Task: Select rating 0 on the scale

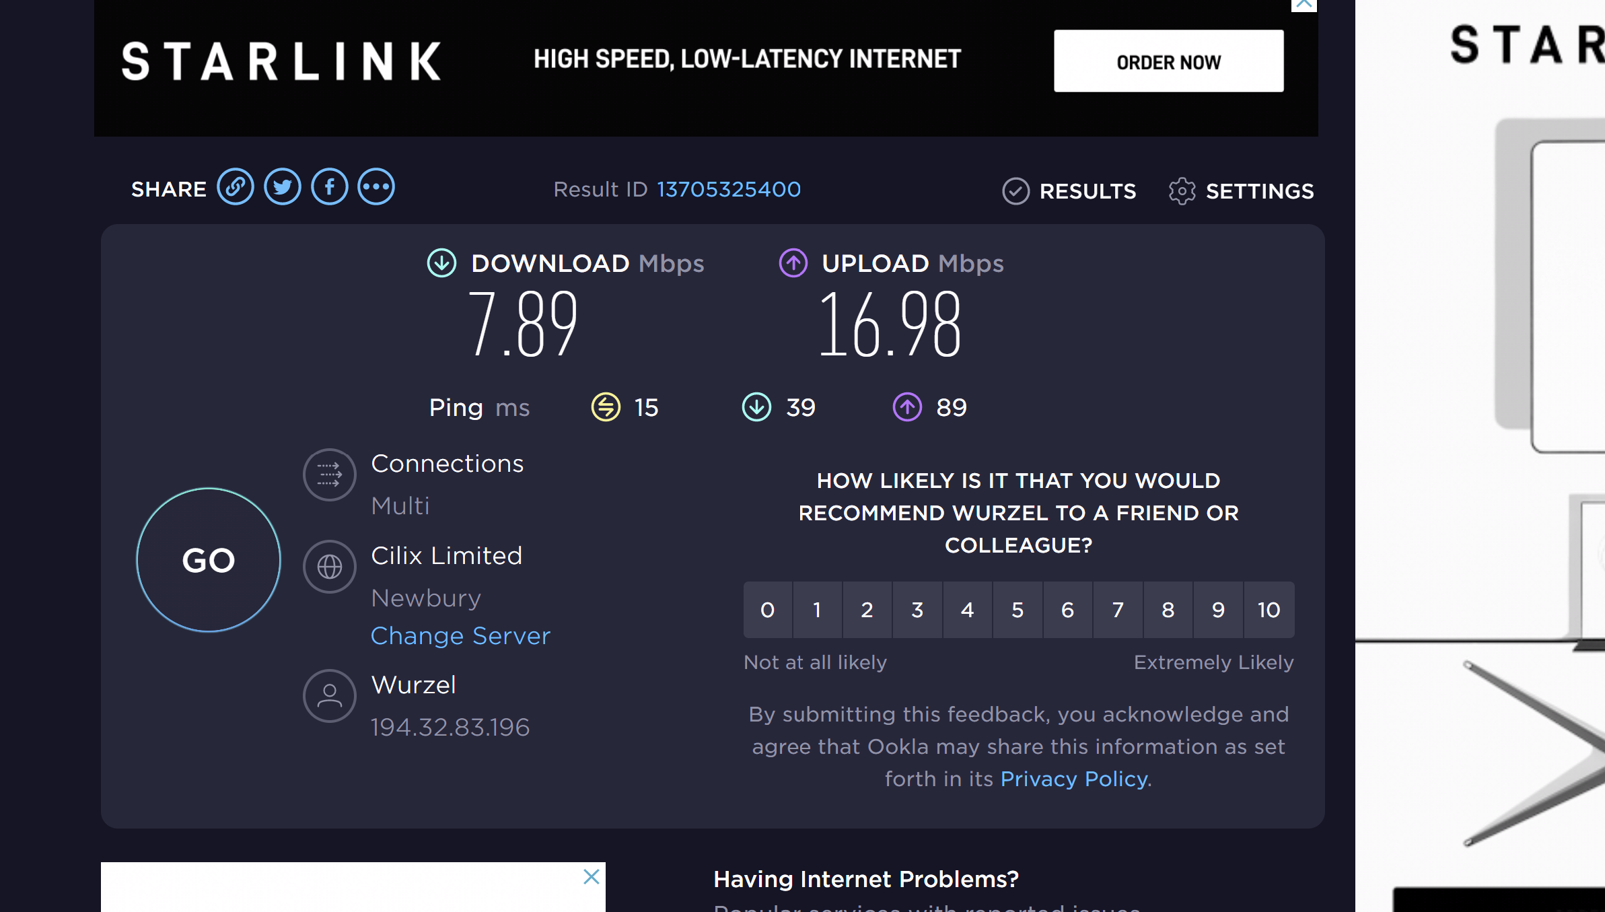Action: click(767, 610)
